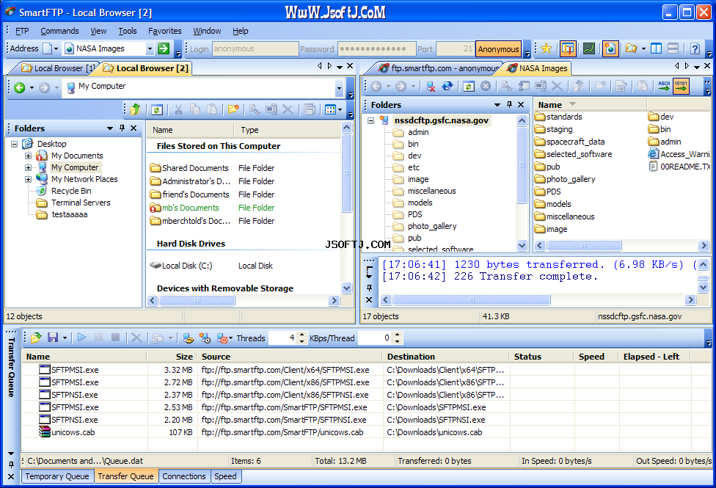The width and height of the screenshot is (716, 488).
Task: Open the My Computer path dropdown
Action: [339, 88]
